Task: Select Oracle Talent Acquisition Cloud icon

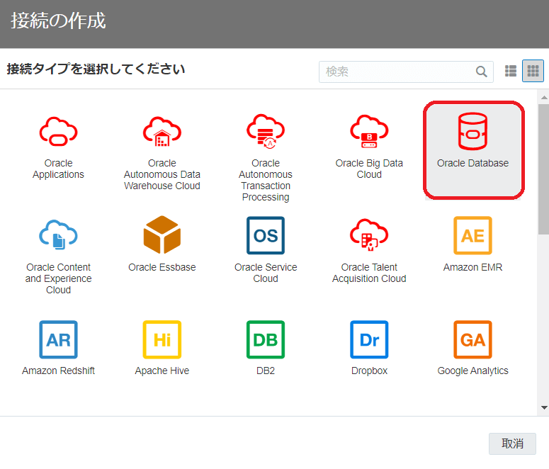Action: [369, 235]
